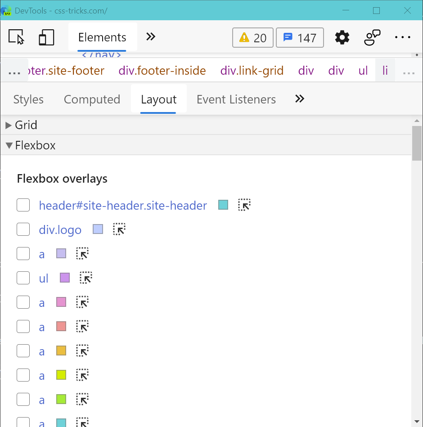Show more main panel tabs next to Elements
This screenshot has height=427, width=423.
tap(151, 37)
